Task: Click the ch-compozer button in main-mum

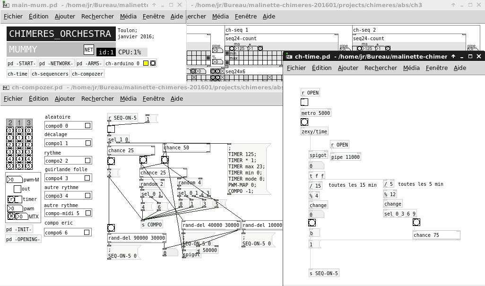Action: (87, 74)
